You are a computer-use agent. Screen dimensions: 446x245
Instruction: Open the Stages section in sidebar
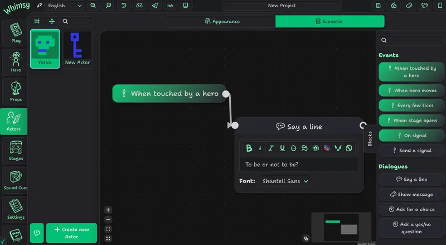[x=16, y=150]
